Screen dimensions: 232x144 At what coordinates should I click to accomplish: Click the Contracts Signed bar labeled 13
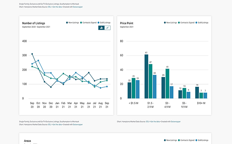click(x=184, y=93)
